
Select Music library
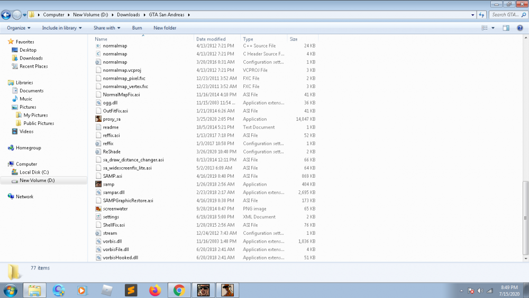(25, 99)
